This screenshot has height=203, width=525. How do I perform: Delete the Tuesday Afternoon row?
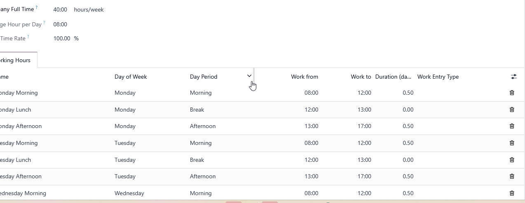pos(512,176)
